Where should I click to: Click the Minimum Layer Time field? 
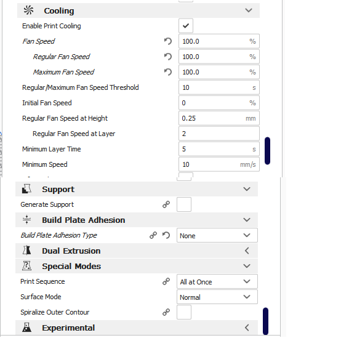(x=219, y=149)
